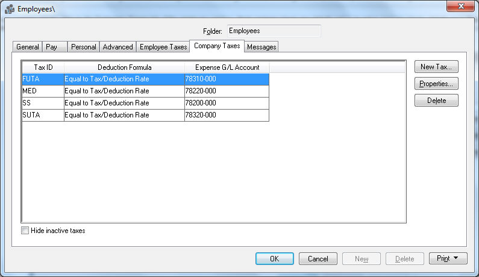
Task: Confirm with the OK button
Action: pos(274,259)
